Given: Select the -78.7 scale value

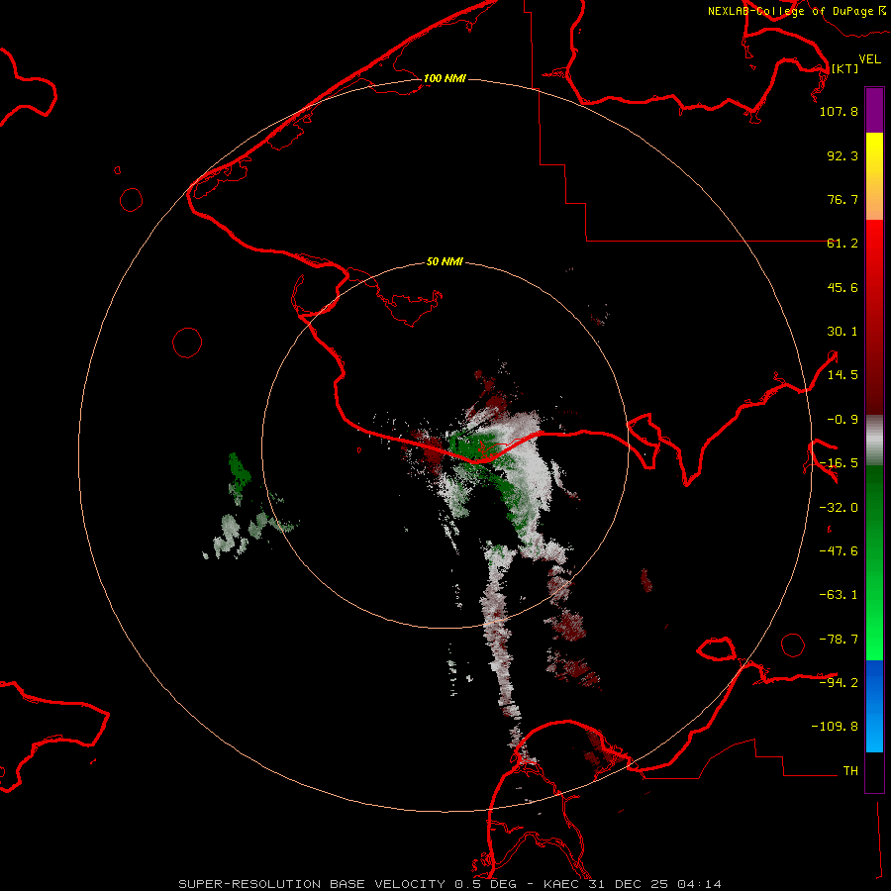Looking at the screenshot, I should click(839, 640).
